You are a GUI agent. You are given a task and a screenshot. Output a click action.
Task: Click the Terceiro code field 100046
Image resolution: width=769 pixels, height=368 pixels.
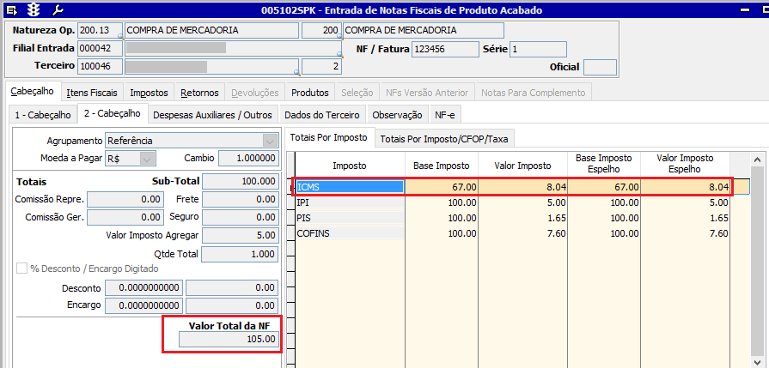pos(100,66)
